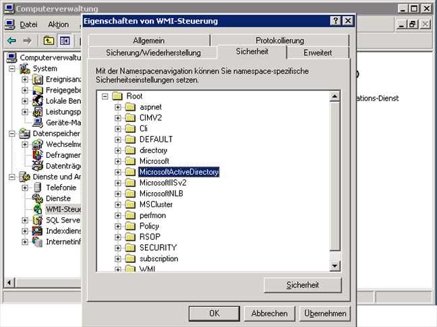Viewport: 437px width, 327px height.
Task: Select the directory namespace
Action: point(154,150)
